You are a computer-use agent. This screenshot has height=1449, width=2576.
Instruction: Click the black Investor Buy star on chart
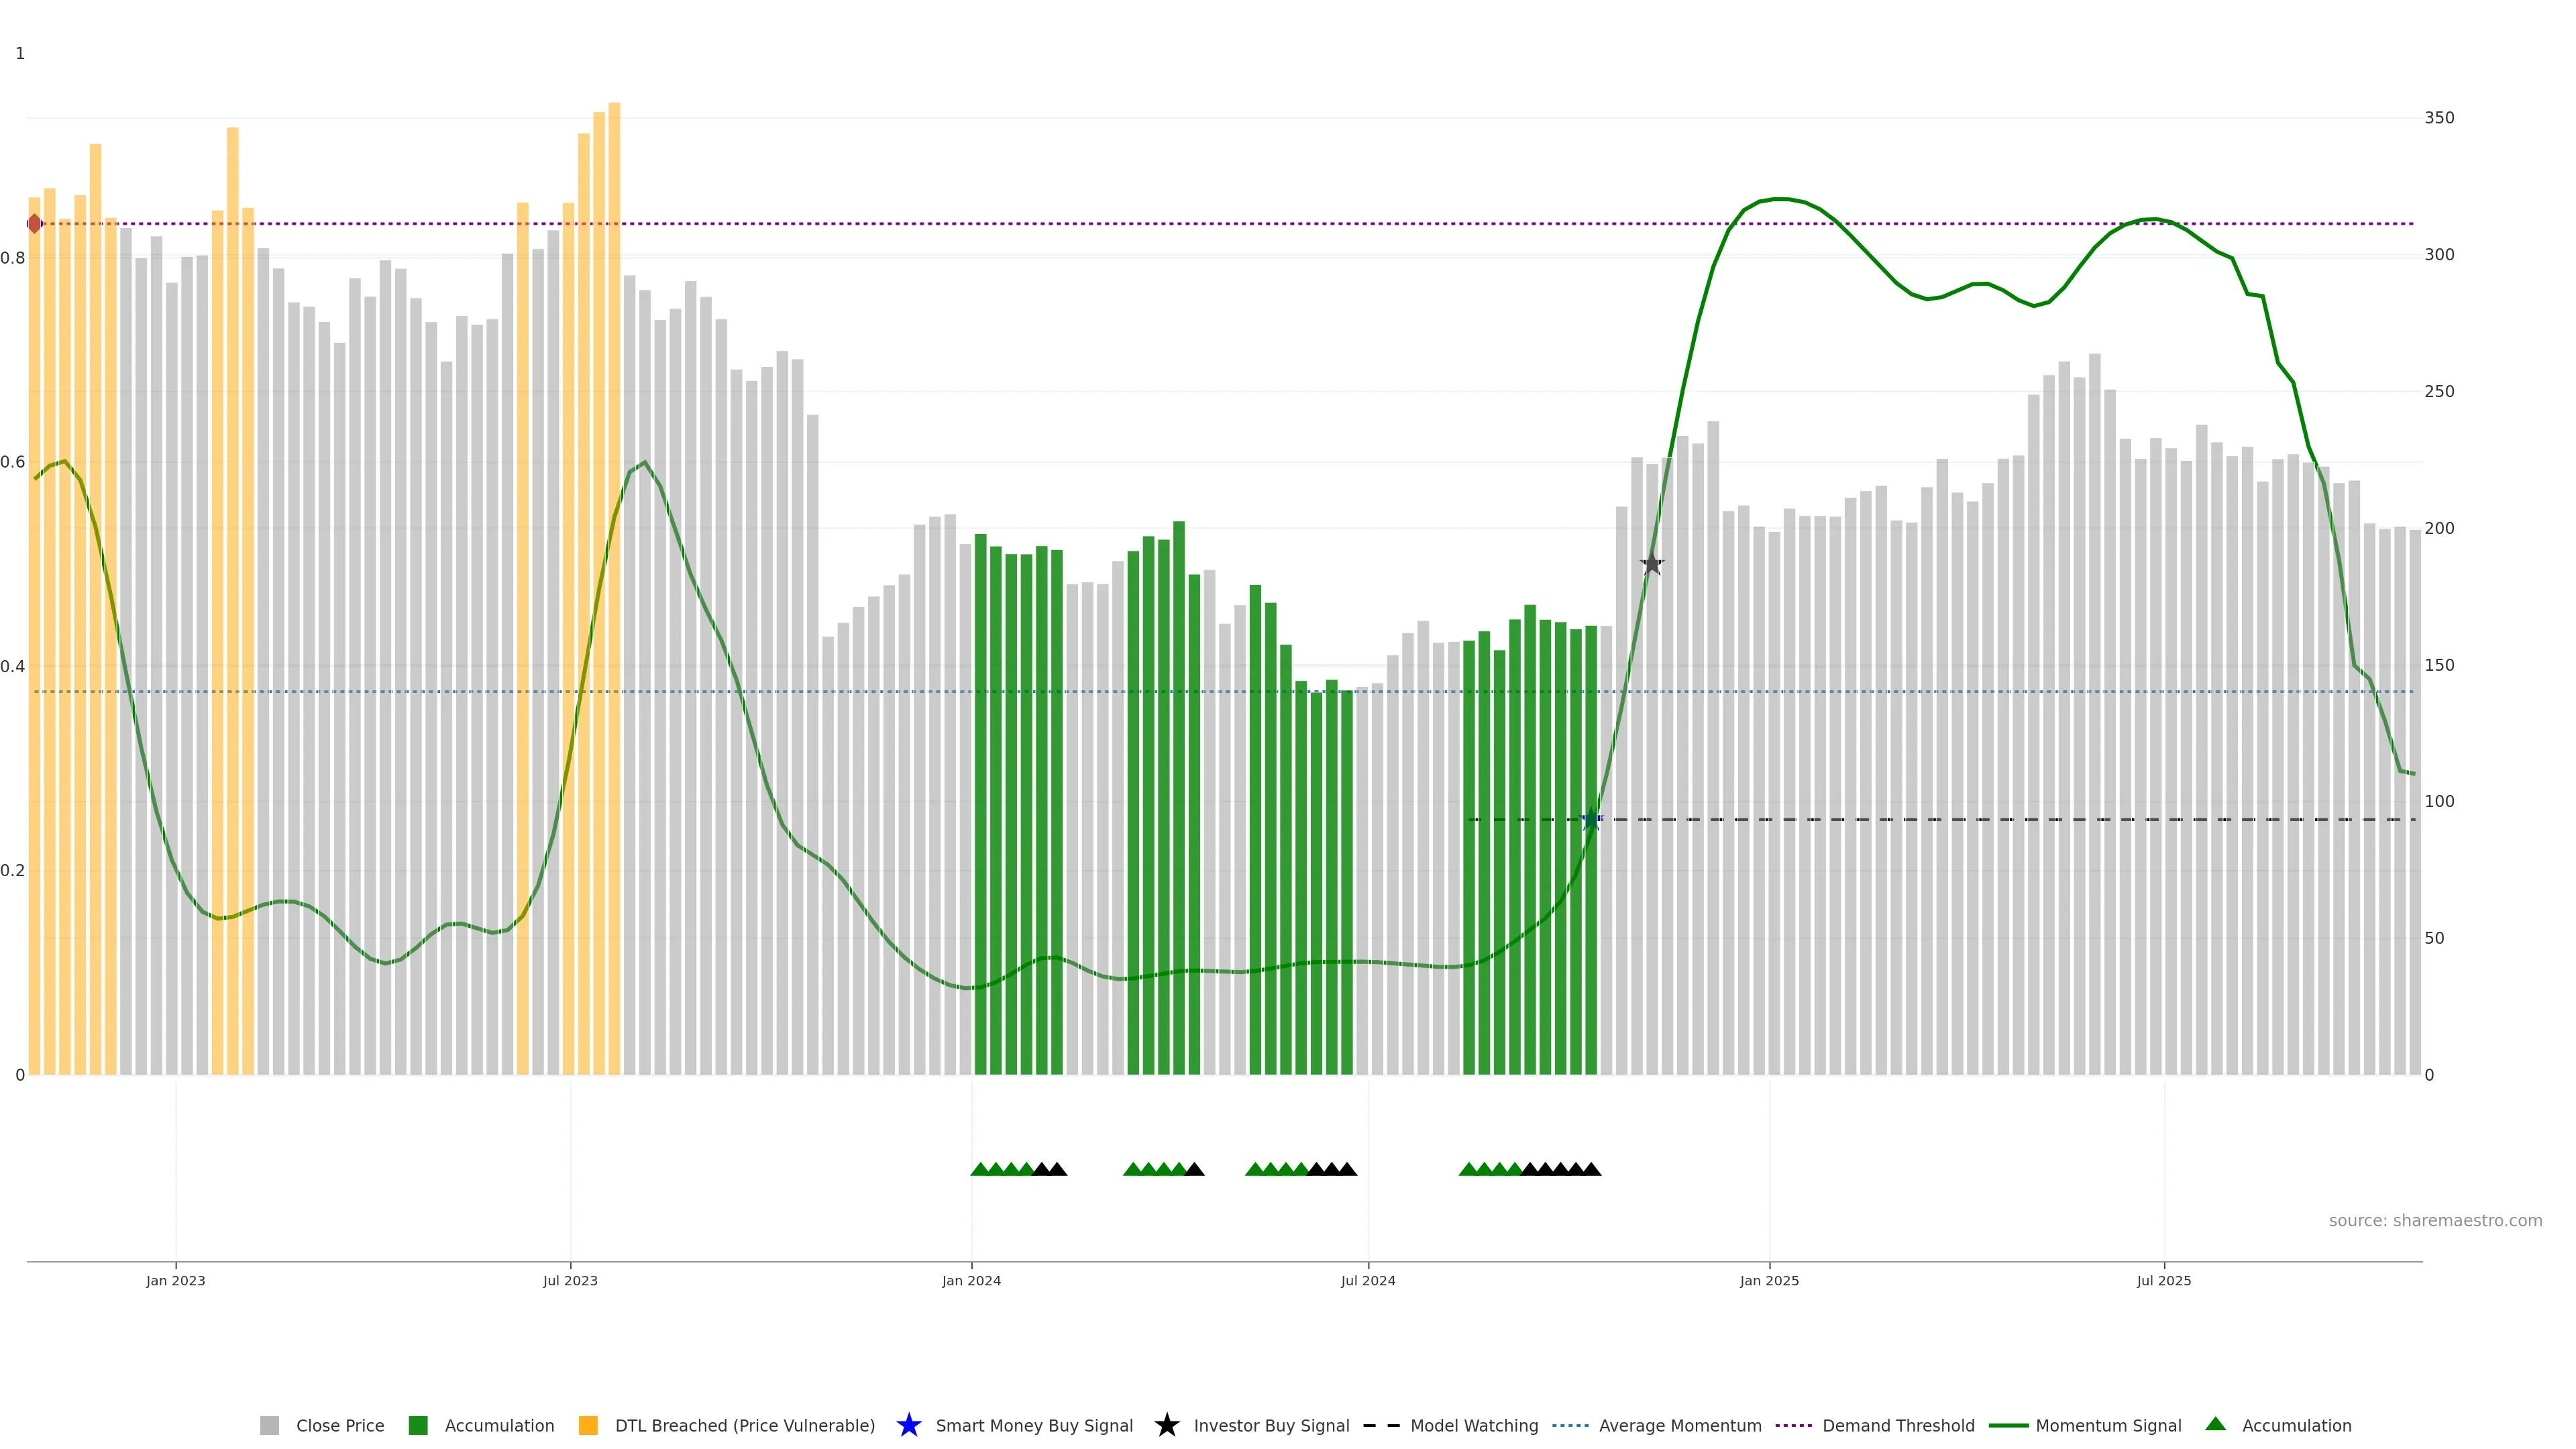[x=1652, y=564]
